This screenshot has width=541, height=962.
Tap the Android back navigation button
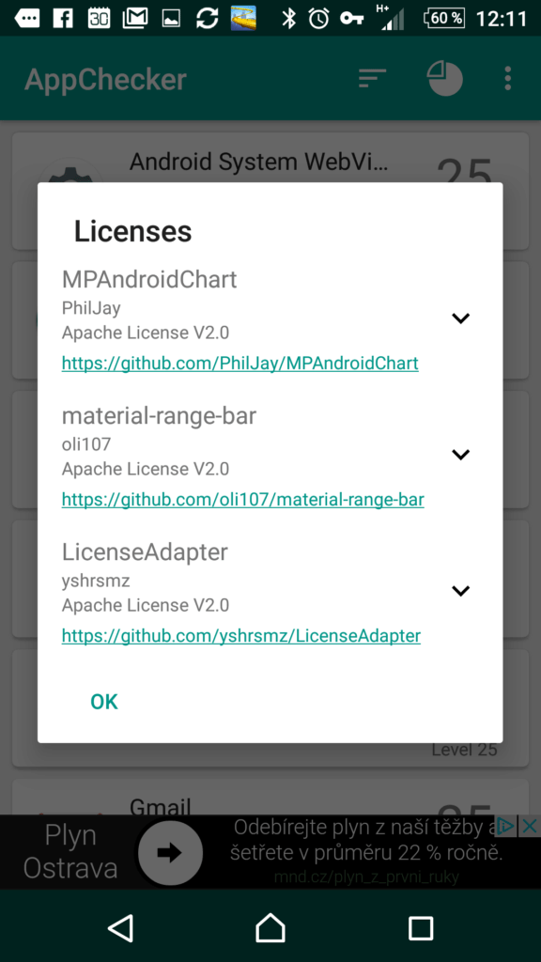pos(120,926)
